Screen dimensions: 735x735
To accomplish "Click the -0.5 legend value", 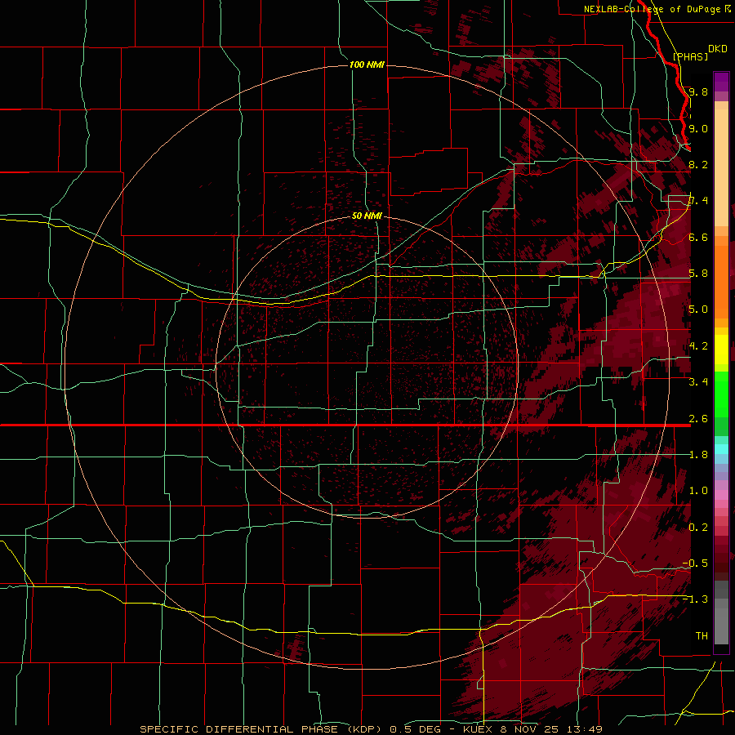I will (x=695, y=563).
